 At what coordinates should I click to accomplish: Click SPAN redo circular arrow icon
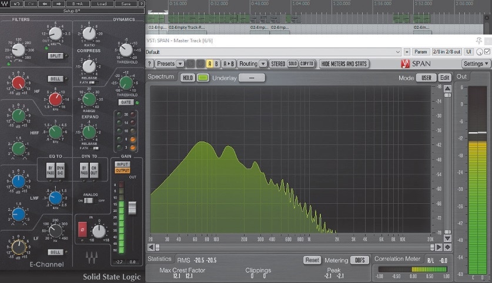[200, 63]
